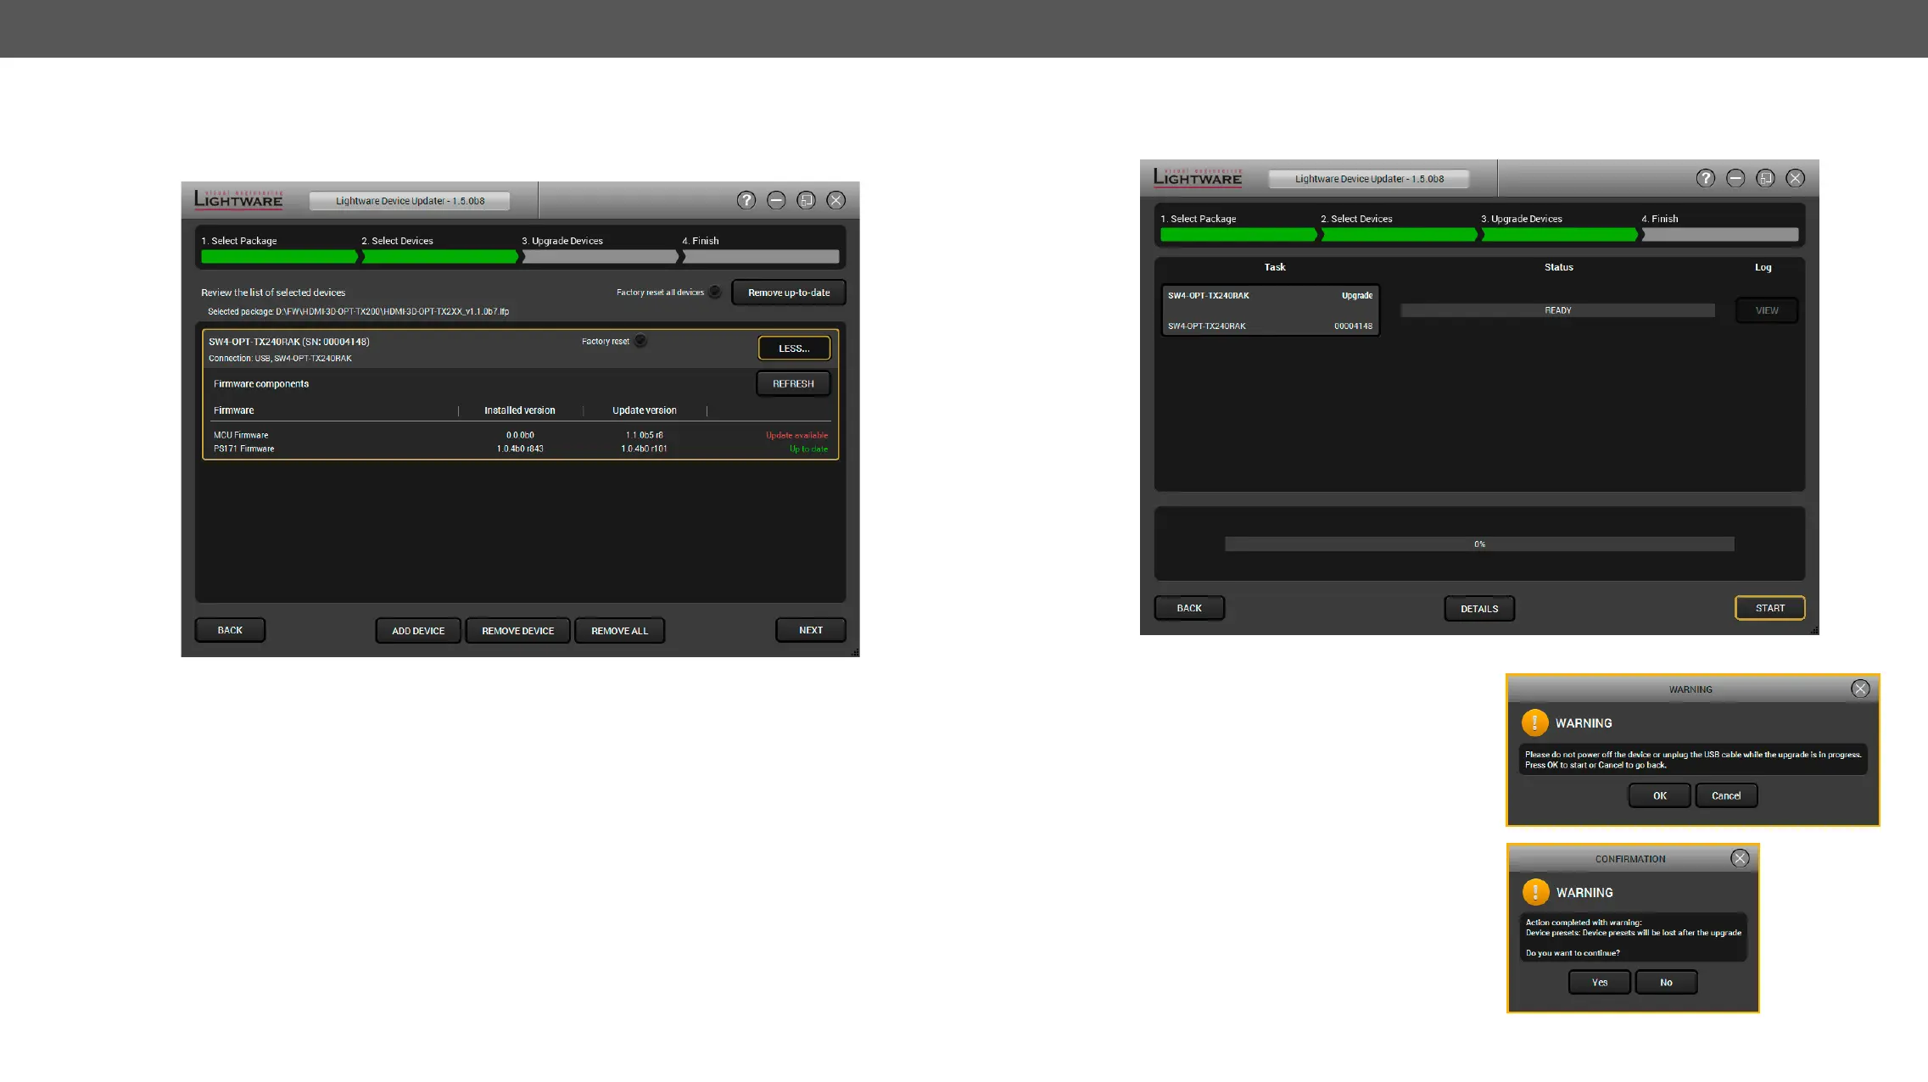This screenshot has width=1928, height=1082.
Task: Click the Lightware logo in right window
Action: click(x=1198, y=177)
